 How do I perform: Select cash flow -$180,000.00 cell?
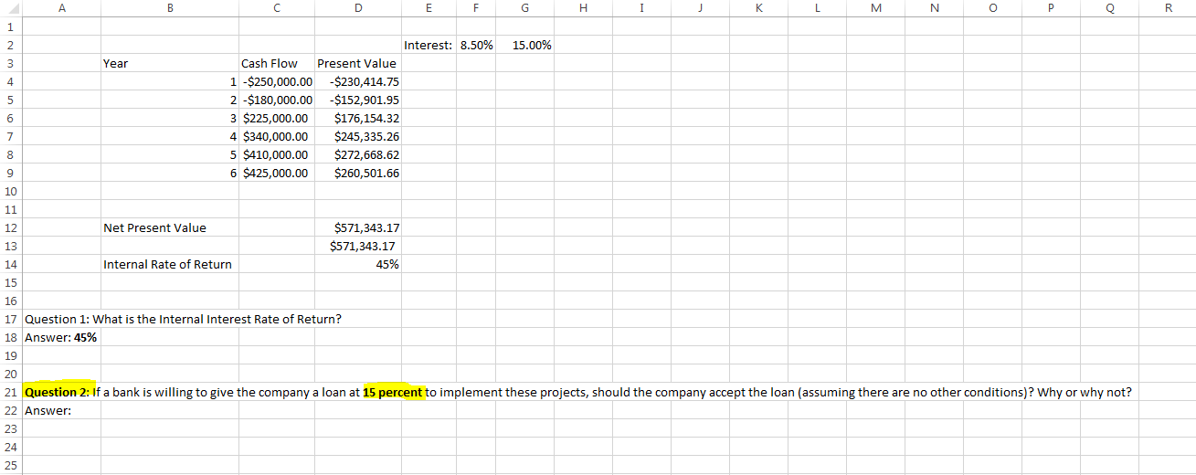275,100
